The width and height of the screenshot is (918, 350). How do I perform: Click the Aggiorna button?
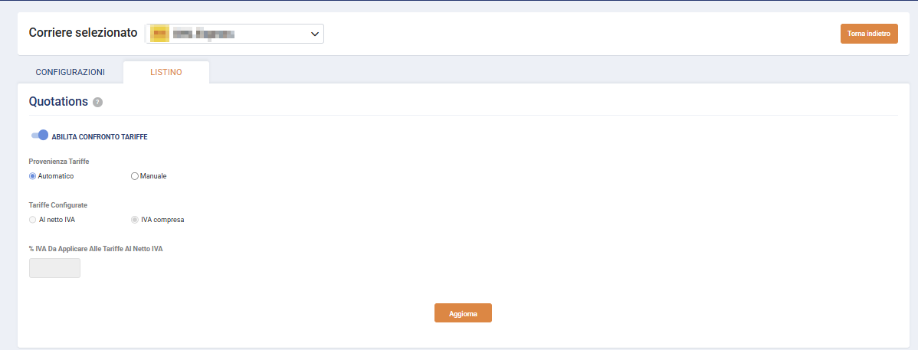click(463, 313)
